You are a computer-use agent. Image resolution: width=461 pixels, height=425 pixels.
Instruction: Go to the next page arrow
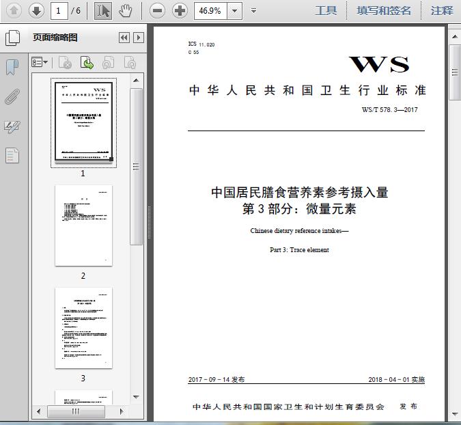(x=36, y=10)
